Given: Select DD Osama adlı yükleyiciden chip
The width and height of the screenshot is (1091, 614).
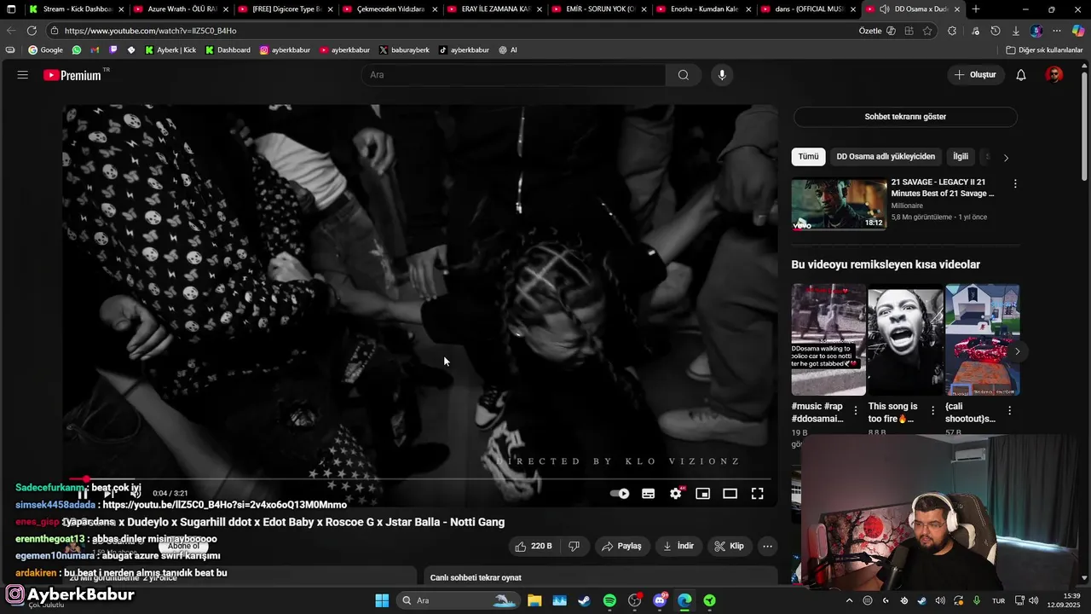Looking at the screenshot, I should (x=886, y=157).
